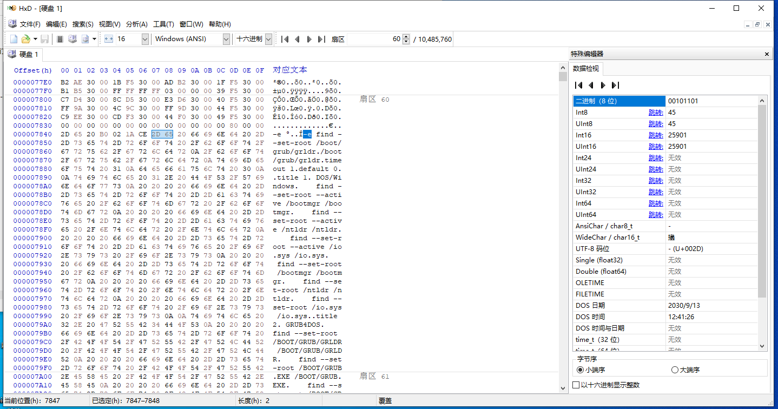
Task: Go to previous sector in toolbar
Action: pos(297,39)
